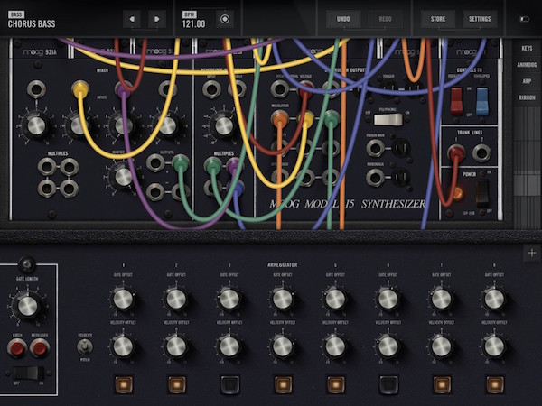The height and width of the screenshot is (406, 542).
Task: Adjust the step 6 Velocity Offset knob
Action: pos(388,346)
